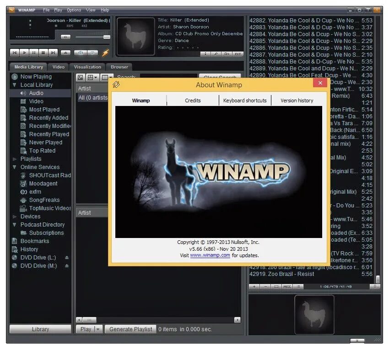This screenshot has width=389, height=349.
Task: Pause the current song
Action: click(34, 53)
